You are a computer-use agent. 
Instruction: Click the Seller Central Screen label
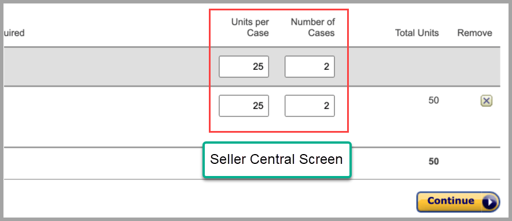276,159
